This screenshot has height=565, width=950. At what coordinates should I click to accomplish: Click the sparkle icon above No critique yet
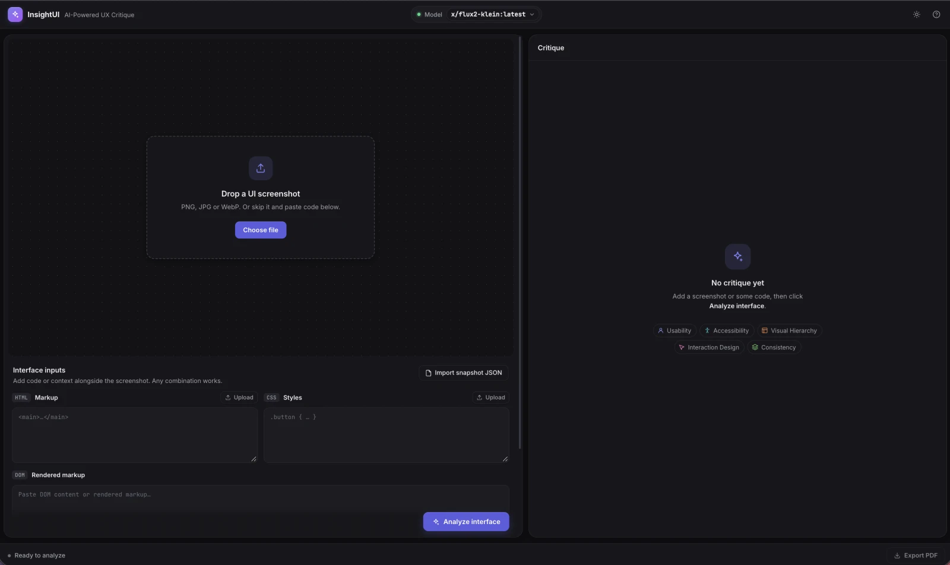coord(737,257)
